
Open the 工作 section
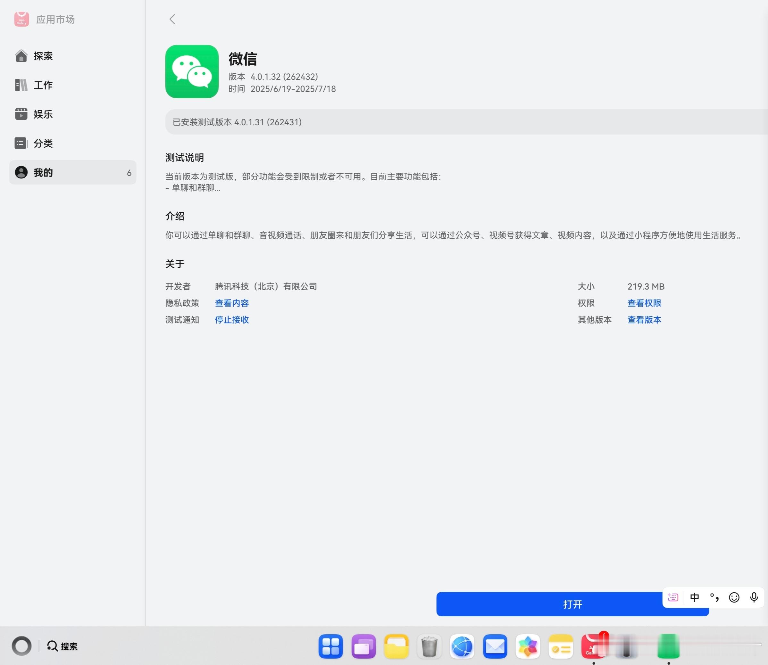coord(73,85)
